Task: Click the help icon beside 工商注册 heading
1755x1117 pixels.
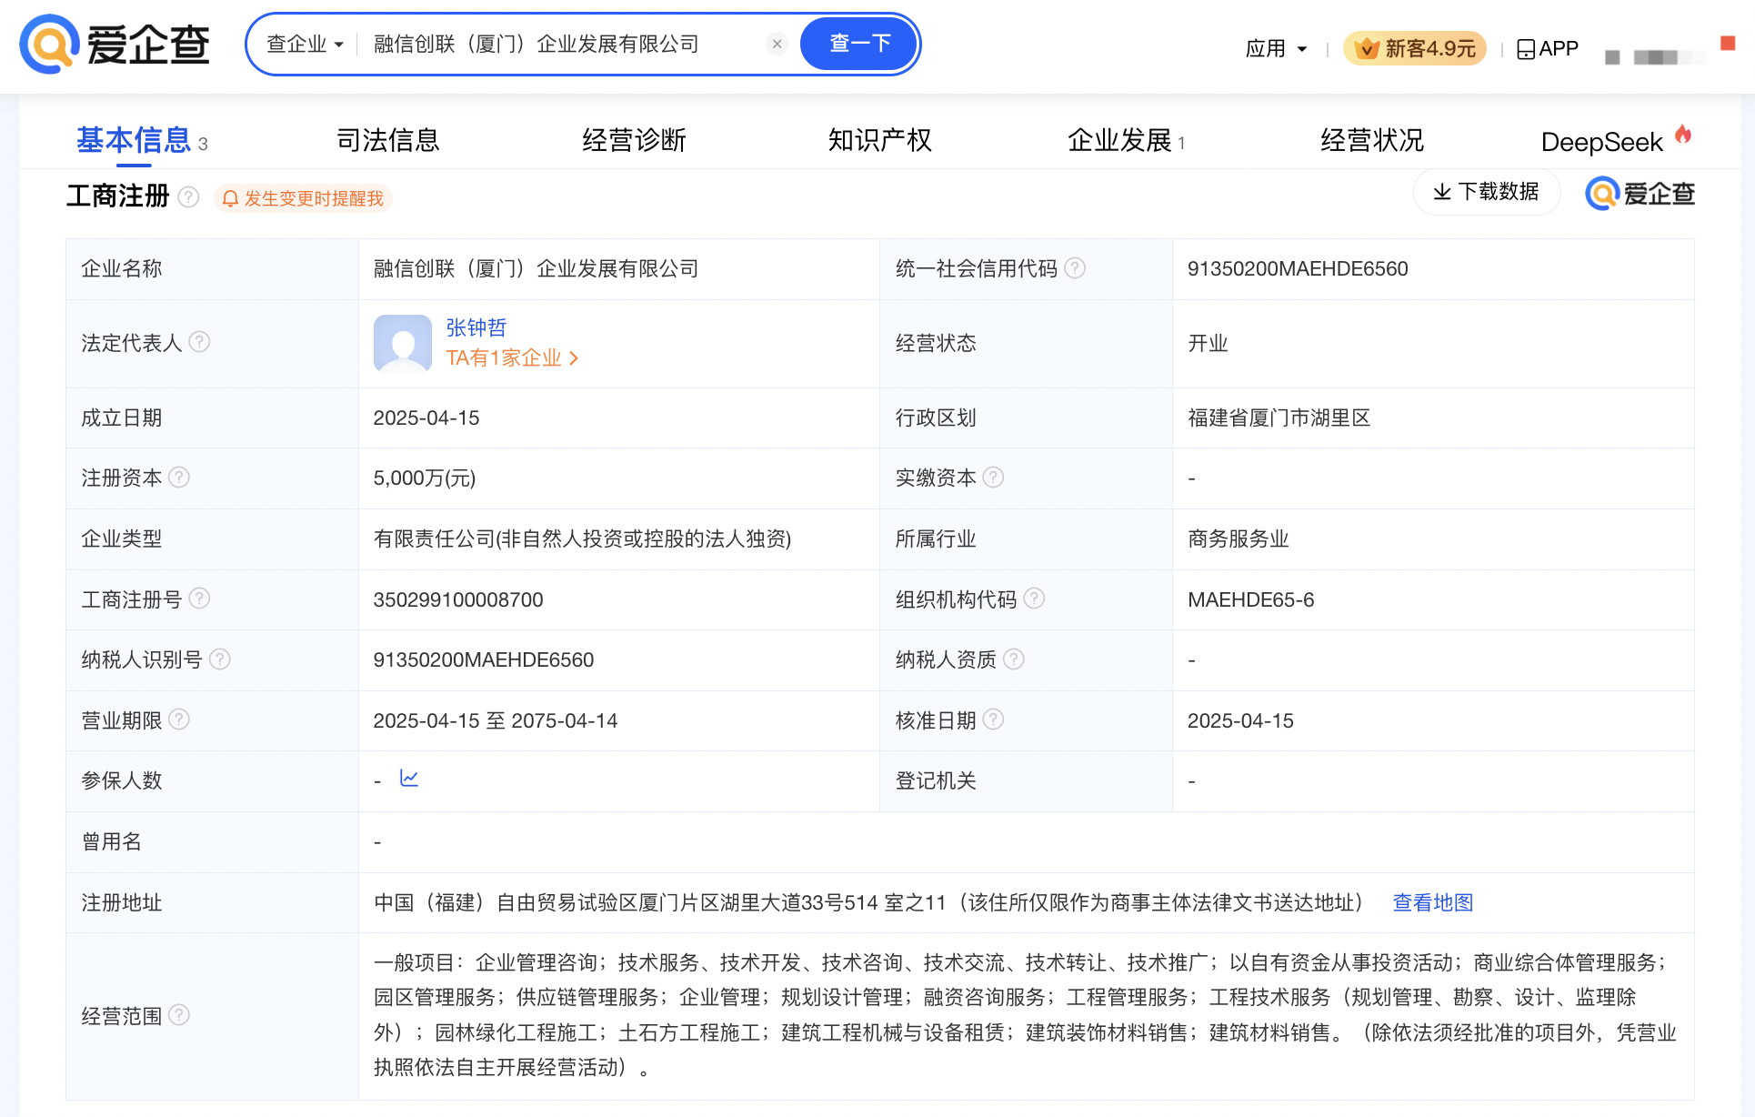Action: 188,196
